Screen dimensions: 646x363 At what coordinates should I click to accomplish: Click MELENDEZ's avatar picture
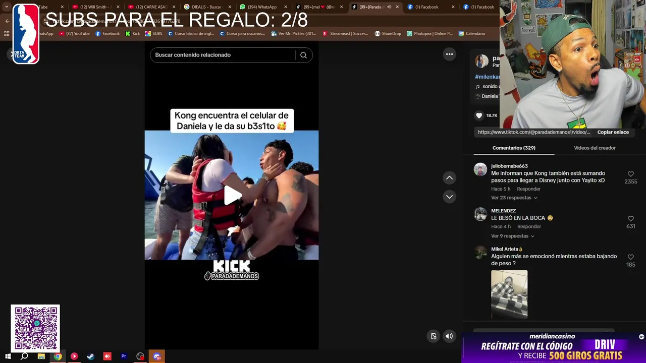click(480, 214)
